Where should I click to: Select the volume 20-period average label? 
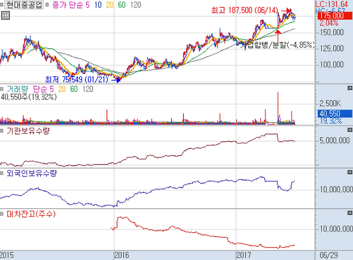click(x=62, y=89)
